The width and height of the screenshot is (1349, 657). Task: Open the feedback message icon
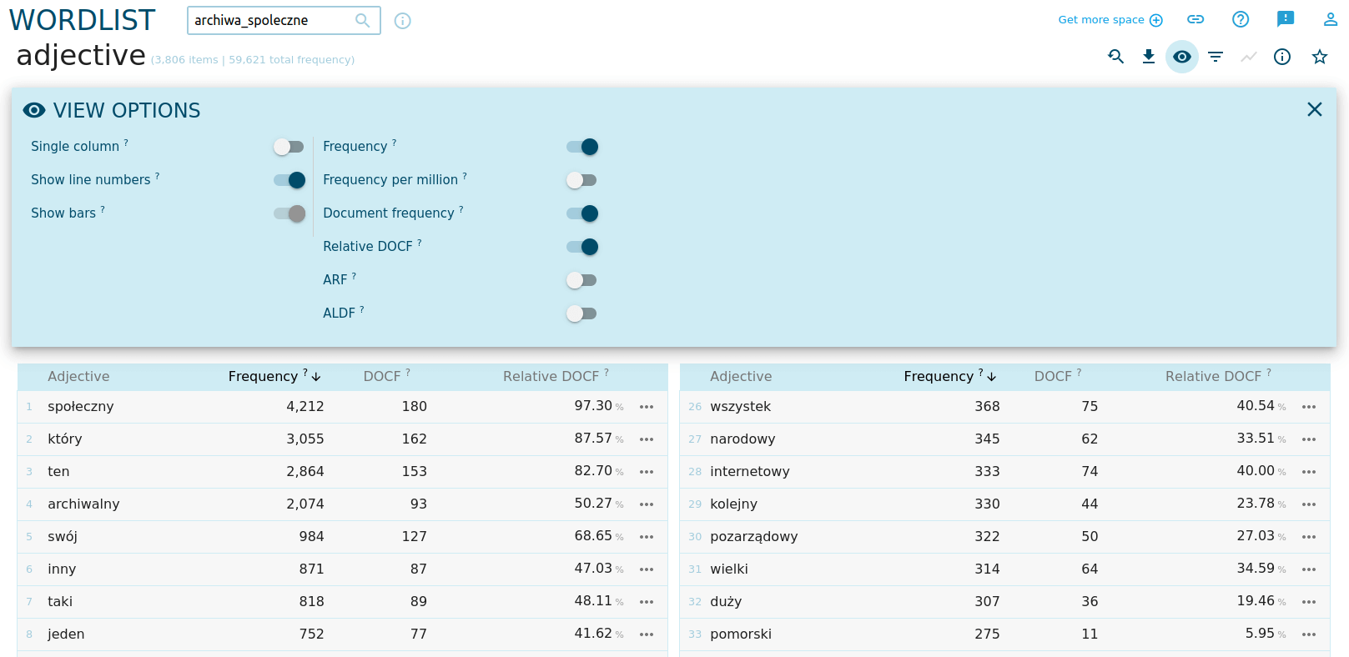coord(1286,19)
